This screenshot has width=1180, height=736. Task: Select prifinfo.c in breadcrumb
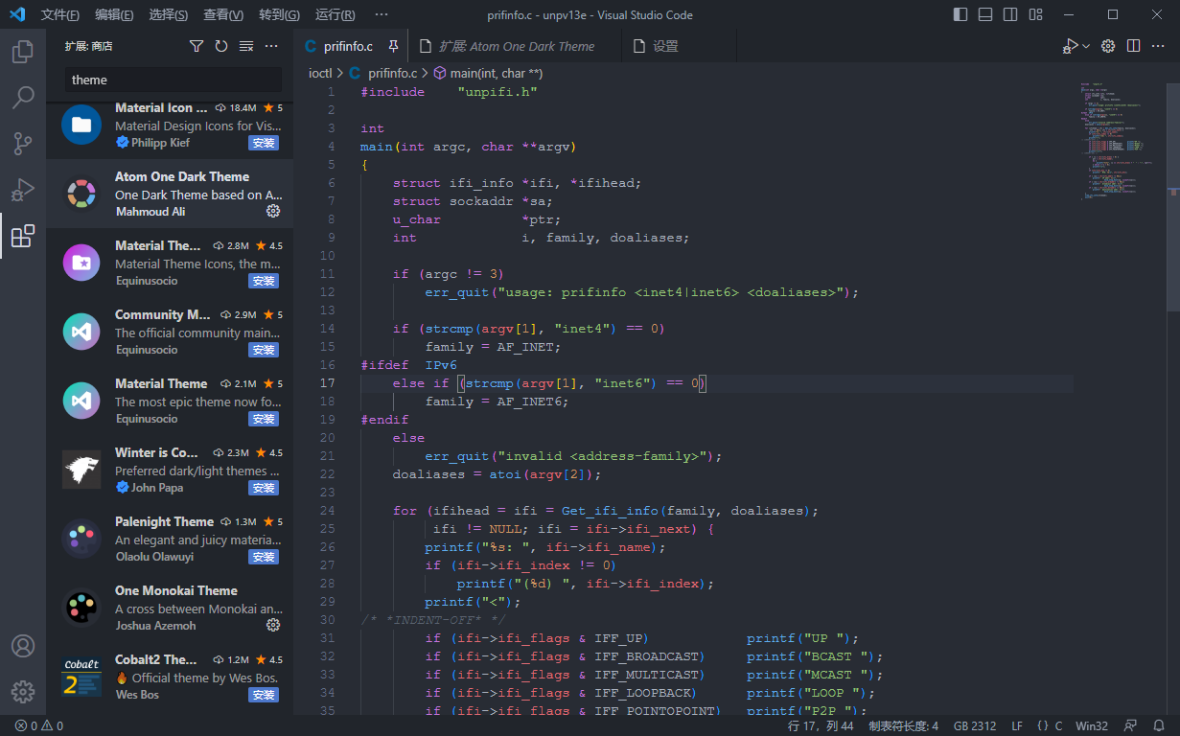383,73
